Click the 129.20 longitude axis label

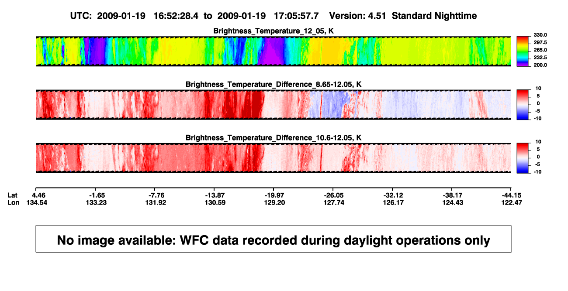(274, 202)
